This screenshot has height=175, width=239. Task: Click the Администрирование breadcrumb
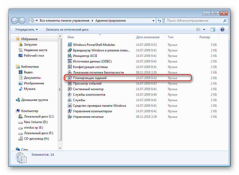point(110,21)
